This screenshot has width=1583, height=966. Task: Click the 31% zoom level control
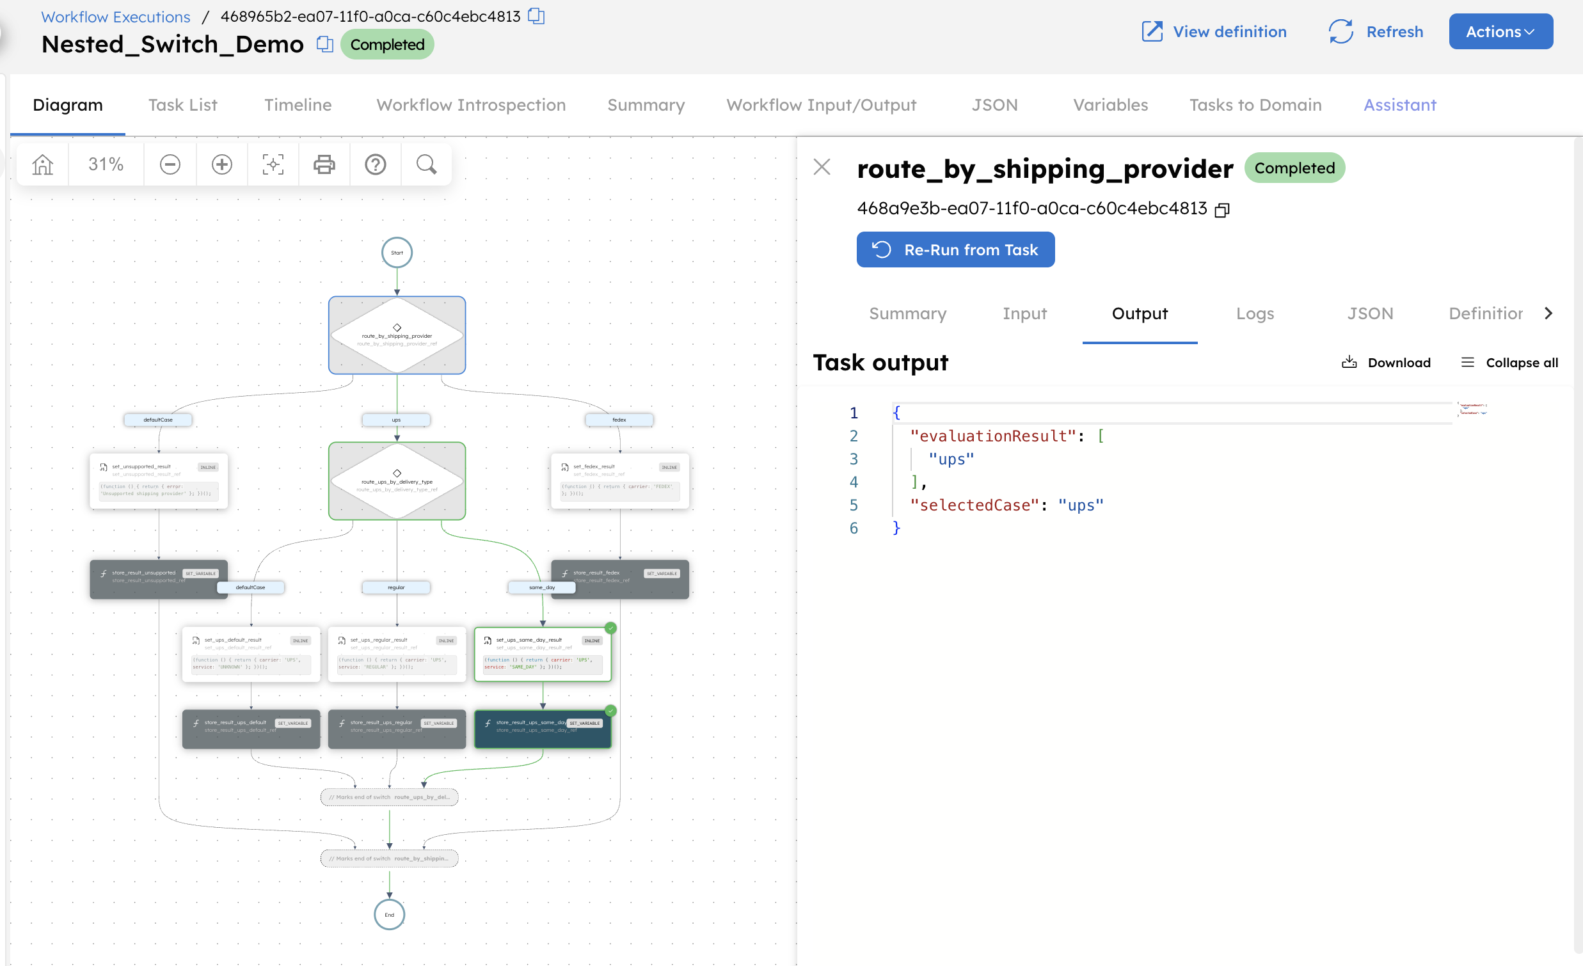click(x=106, y=164)
